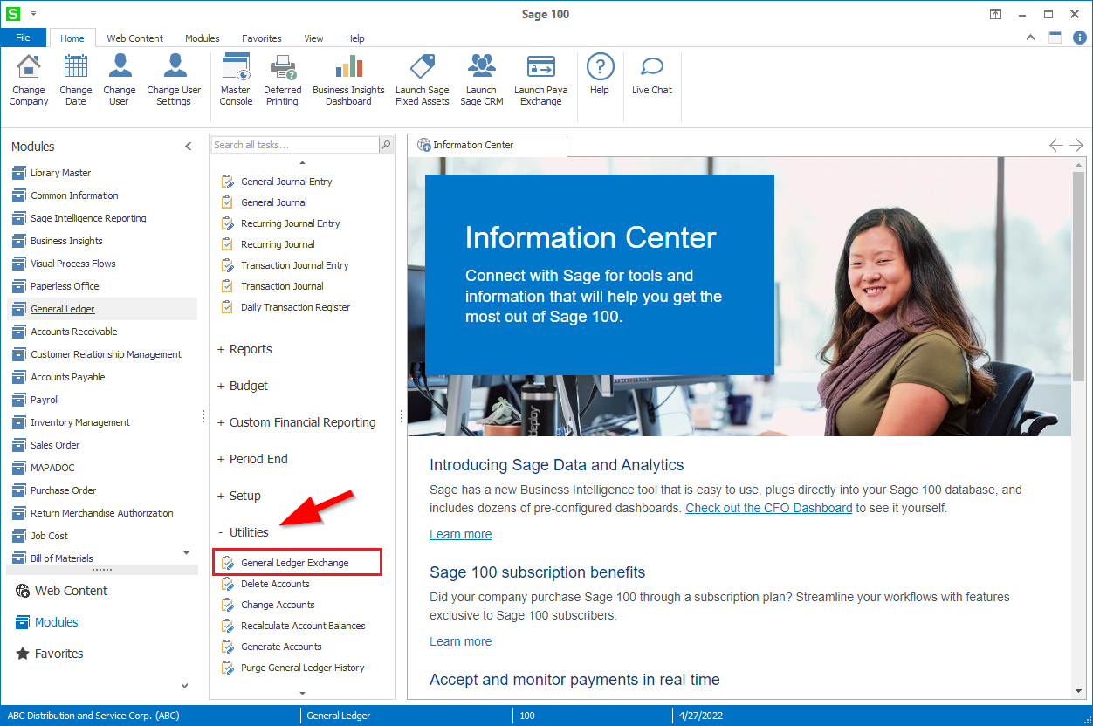Select the Information Center tab
The image size is (1093, 726).
point(487,145)
